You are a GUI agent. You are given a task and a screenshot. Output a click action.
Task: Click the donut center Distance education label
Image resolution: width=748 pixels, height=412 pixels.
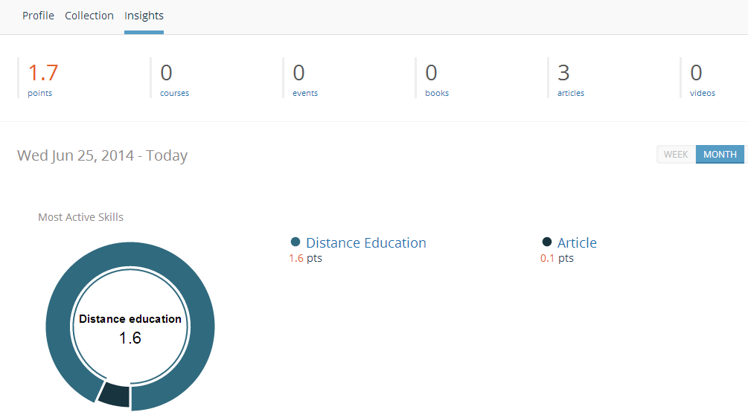pyautogui.click(x=130, y=319)
